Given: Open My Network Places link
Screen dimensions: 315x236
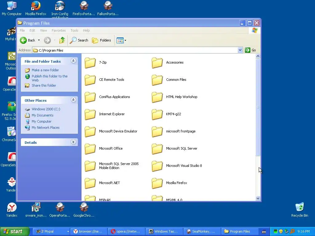Looking at the screenshot, I should pos(46,128).
